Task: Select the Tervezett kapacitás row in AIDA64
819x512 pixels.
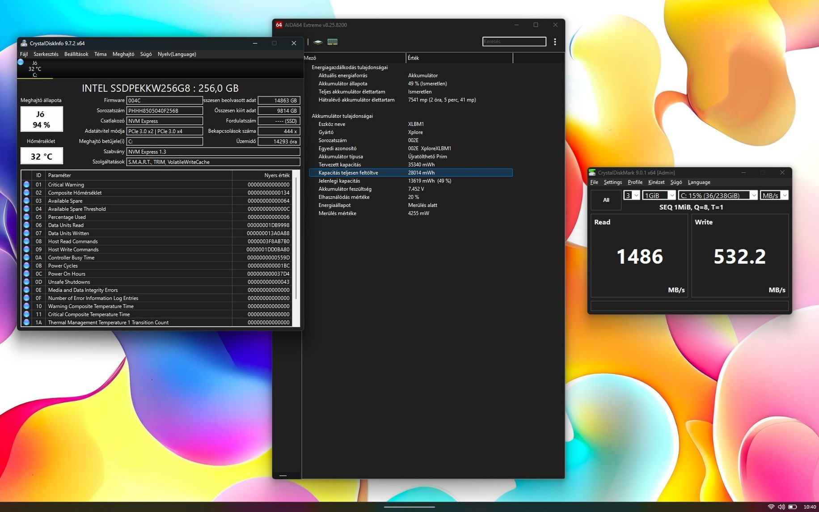Action: click(411, 165)
